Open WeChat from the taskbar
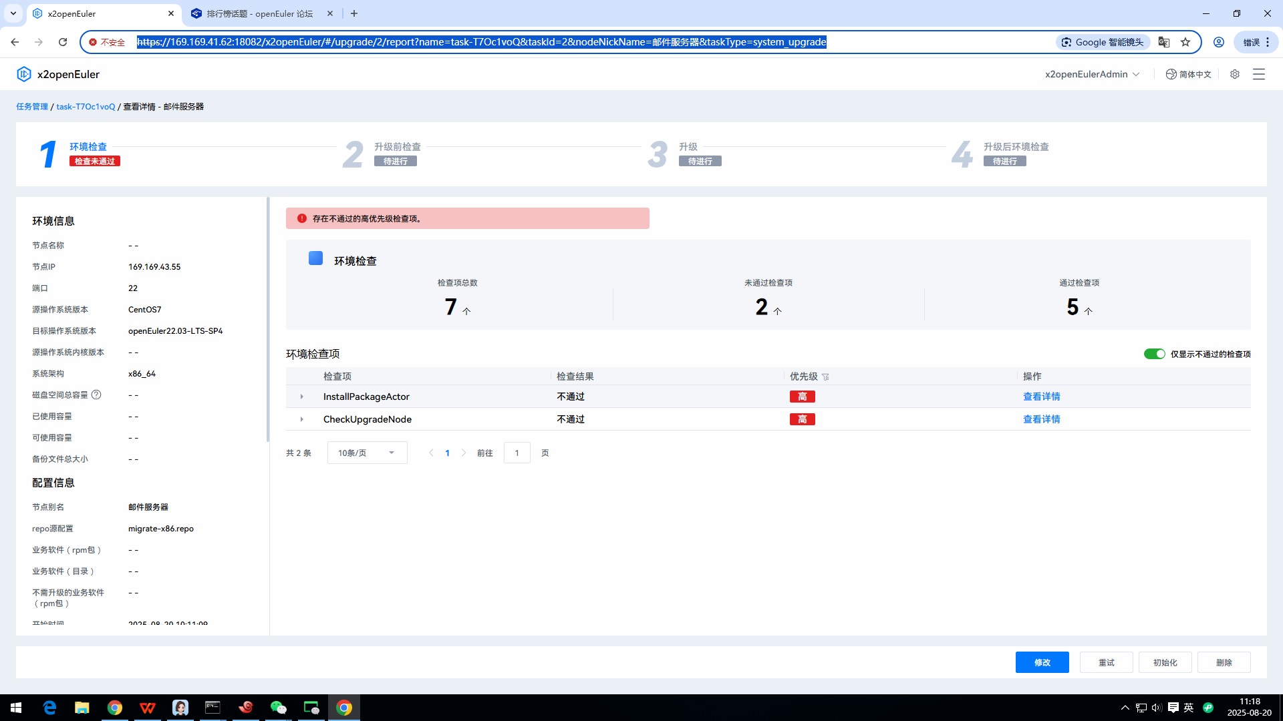1283x721 pixels. [x=278, y=708]
